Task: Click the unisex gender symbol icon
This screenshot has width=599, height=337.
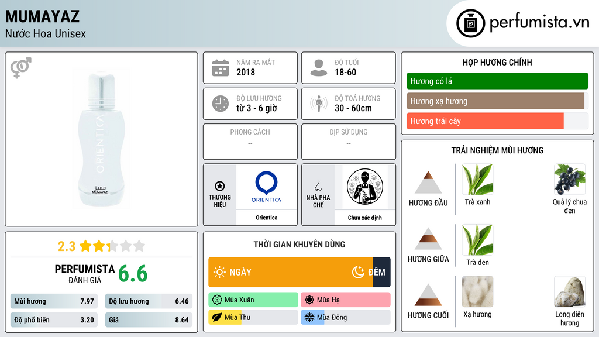Action: coord(21,68)
